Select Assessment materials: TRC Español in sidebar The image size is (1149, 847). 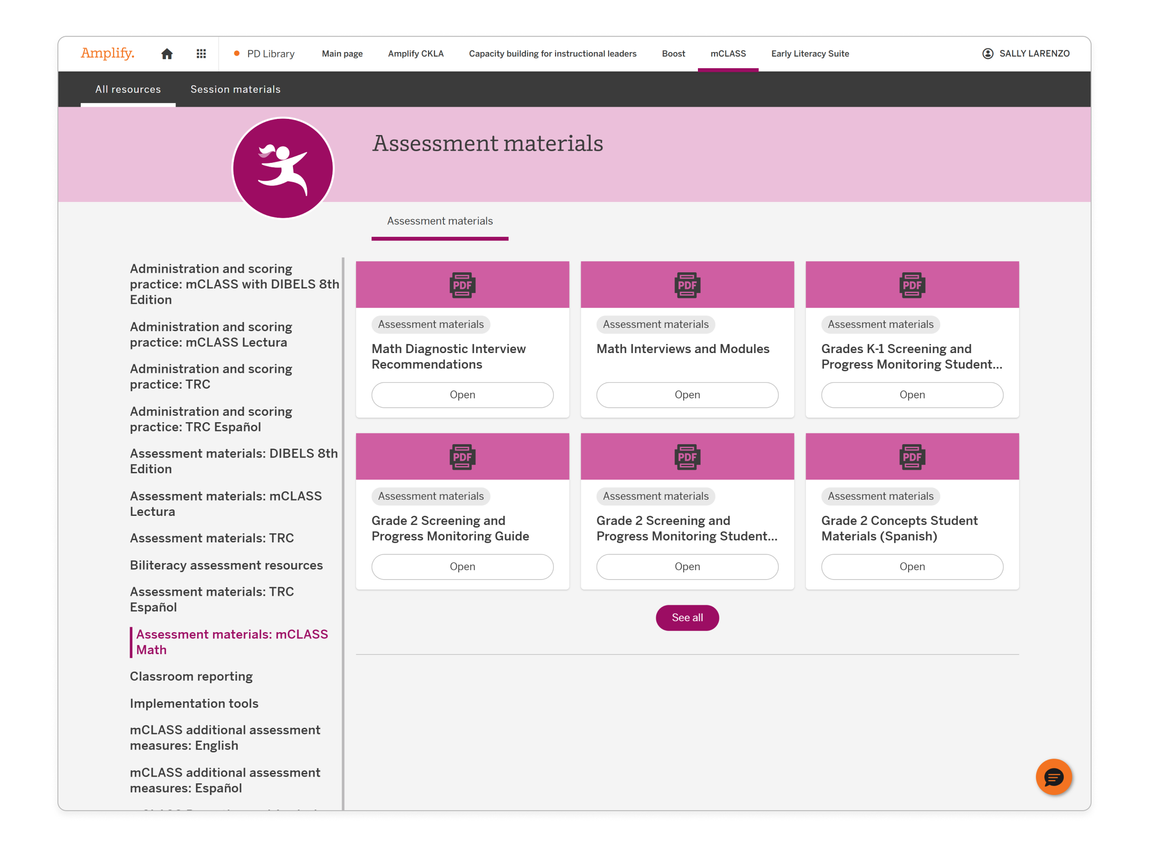coord(211,599)
